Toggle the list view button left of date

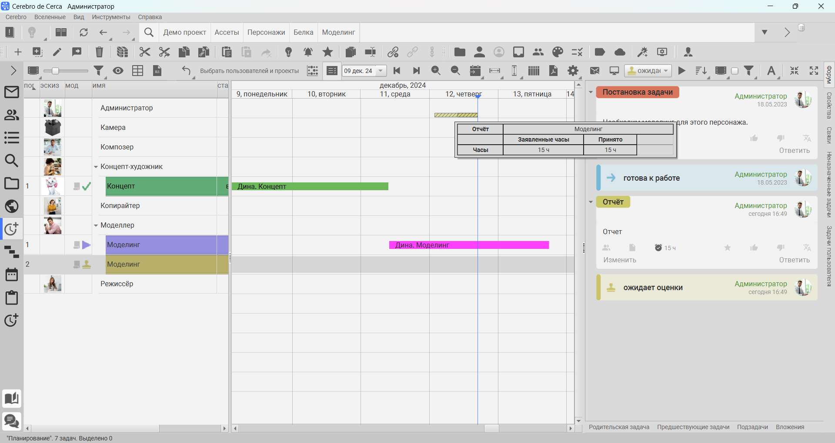[x=332, y=71]
